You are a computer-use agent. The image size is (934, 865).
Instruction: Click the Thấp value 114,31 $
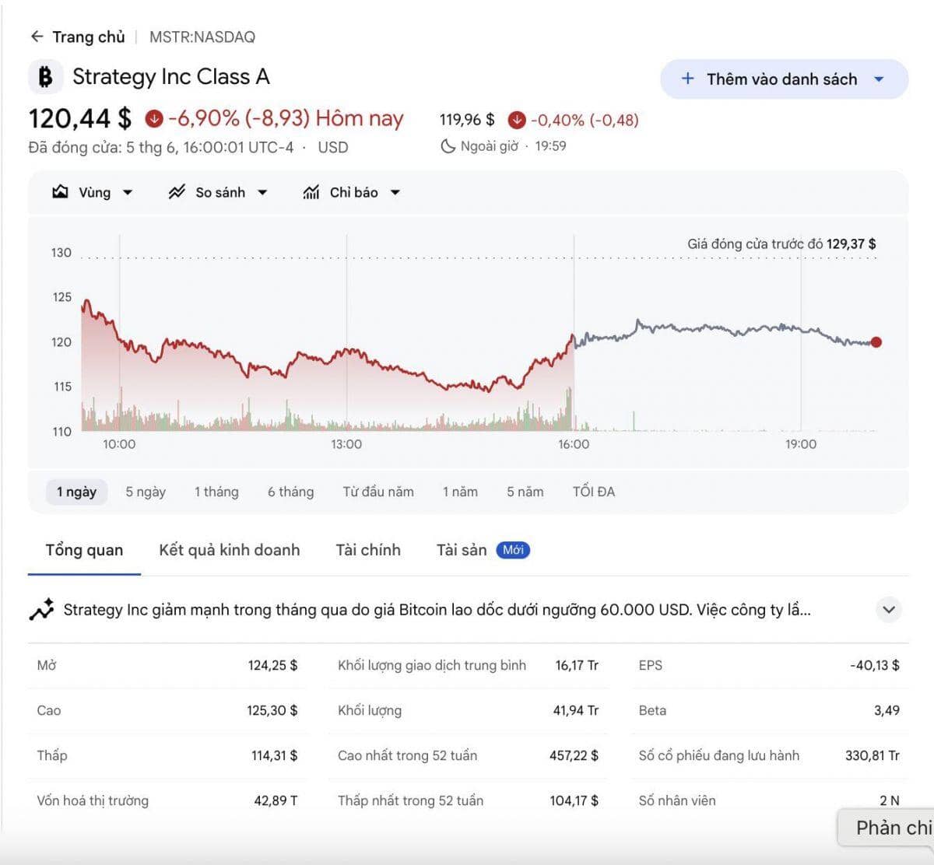tap(274, 756)
